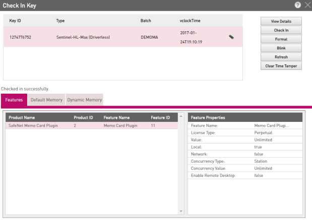Click the Network property label

coord(199,154)
